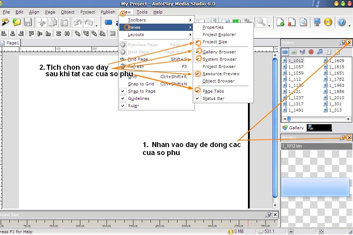The height and width of the screenshot is (235, 353).
Task: Click the Align Top icon
Action: tap(31, 33)
